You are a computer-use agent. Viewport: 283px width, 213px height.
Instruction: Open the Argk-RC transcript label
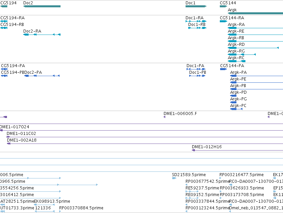click(236, 58)
